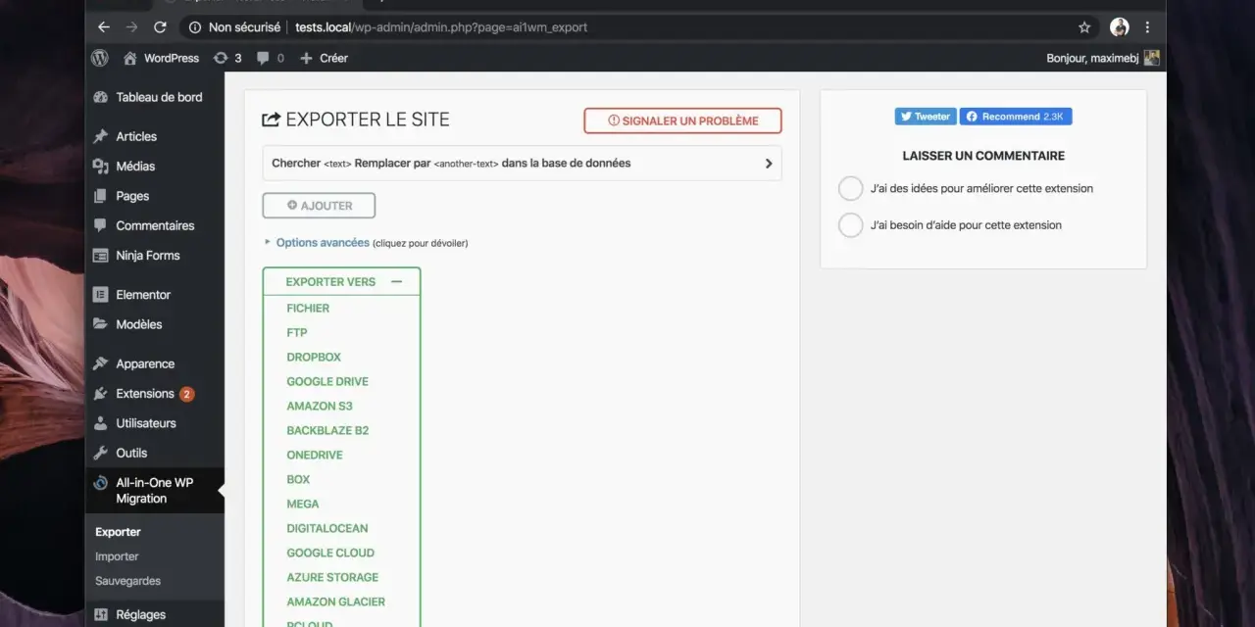The image size is (1255, 627).
Task: Click the browser forward arrow
Action: point(132,27)
